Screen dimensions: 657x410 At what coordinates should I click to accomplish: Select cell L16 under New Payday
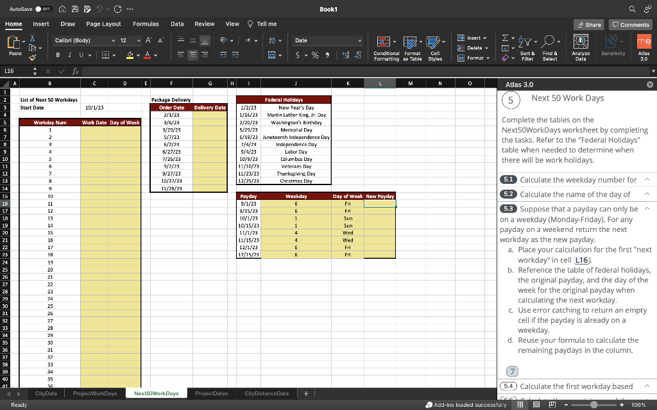click(x=379, y=204)
